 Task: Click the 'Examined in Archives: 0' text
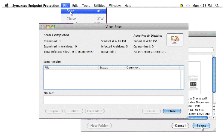[x=60, y=47]
